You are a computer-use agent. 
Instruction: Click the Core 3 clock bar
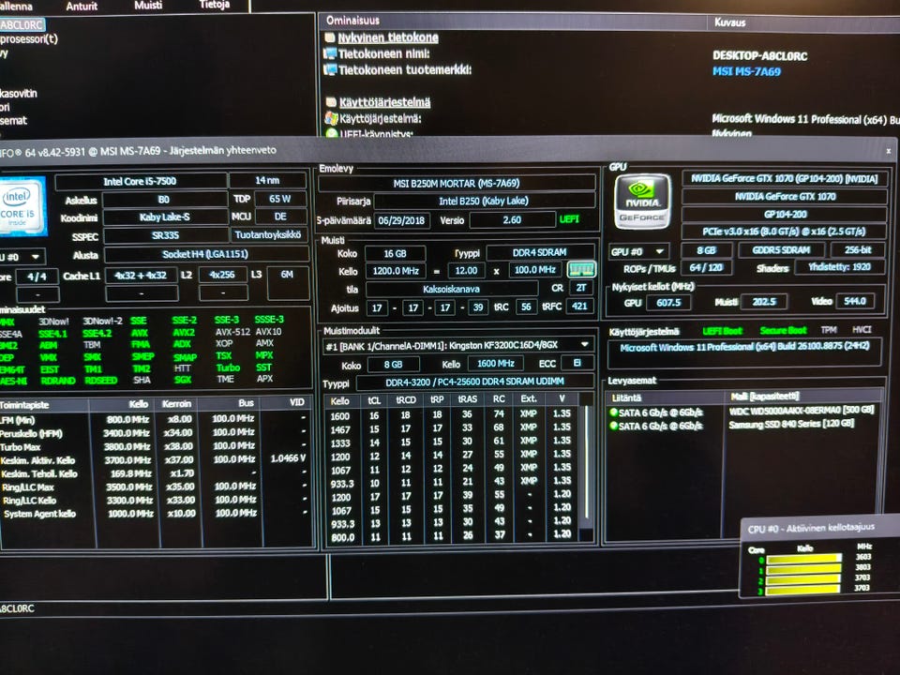coord(803,590)
